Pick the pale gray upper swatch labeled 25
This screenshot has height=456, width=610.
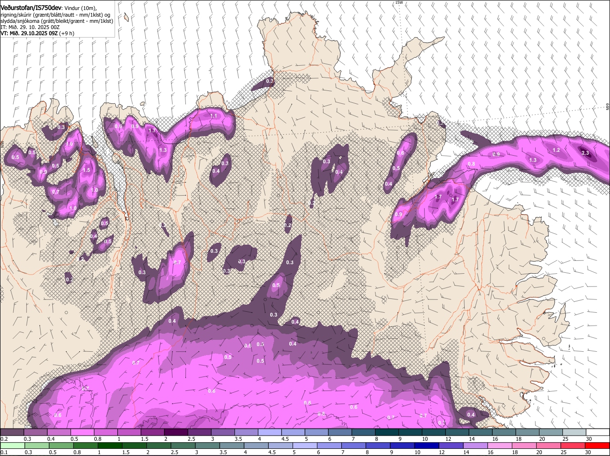pyautogui.click(x=574, y=432)
